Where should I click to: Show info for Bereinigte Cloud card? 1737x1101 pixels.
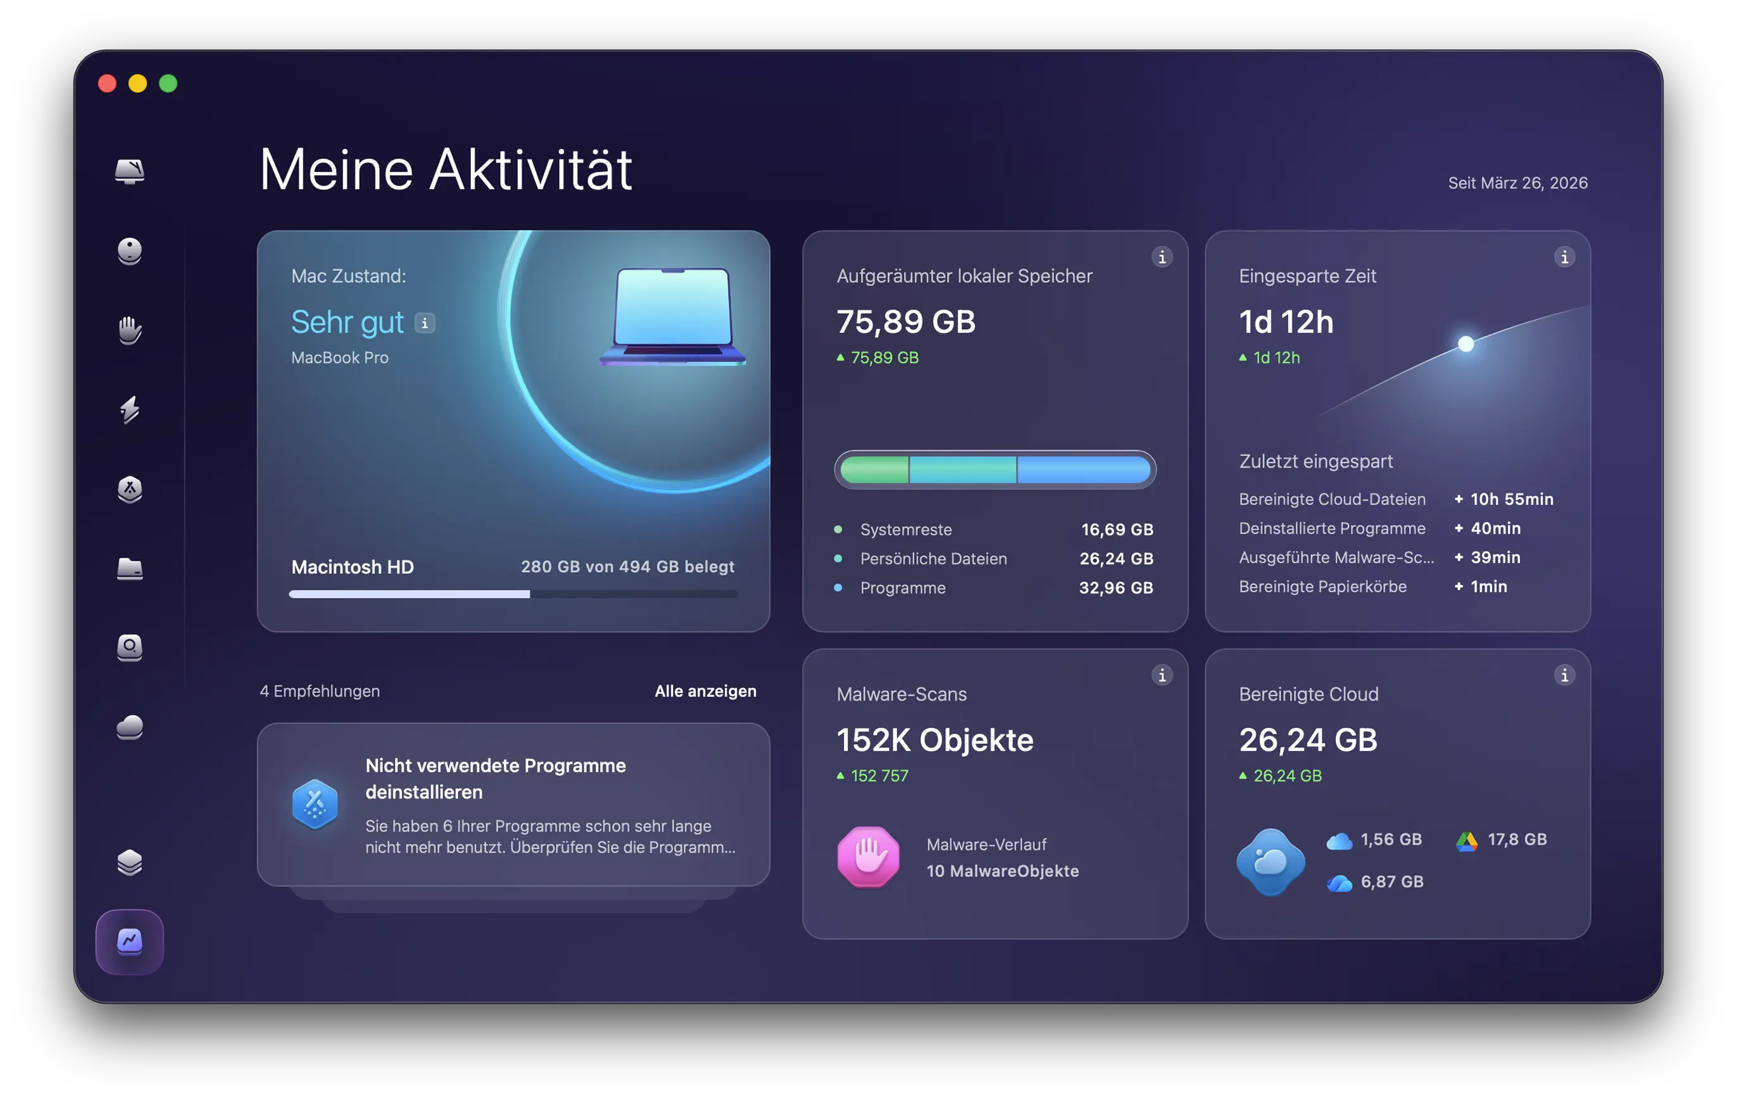(x=1564, y=675)
